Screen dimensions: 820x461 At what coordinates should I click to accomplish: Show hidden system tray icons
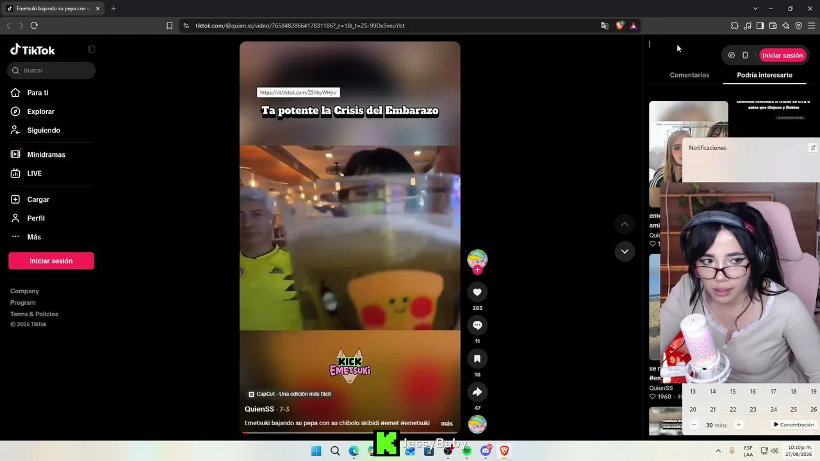717,451
